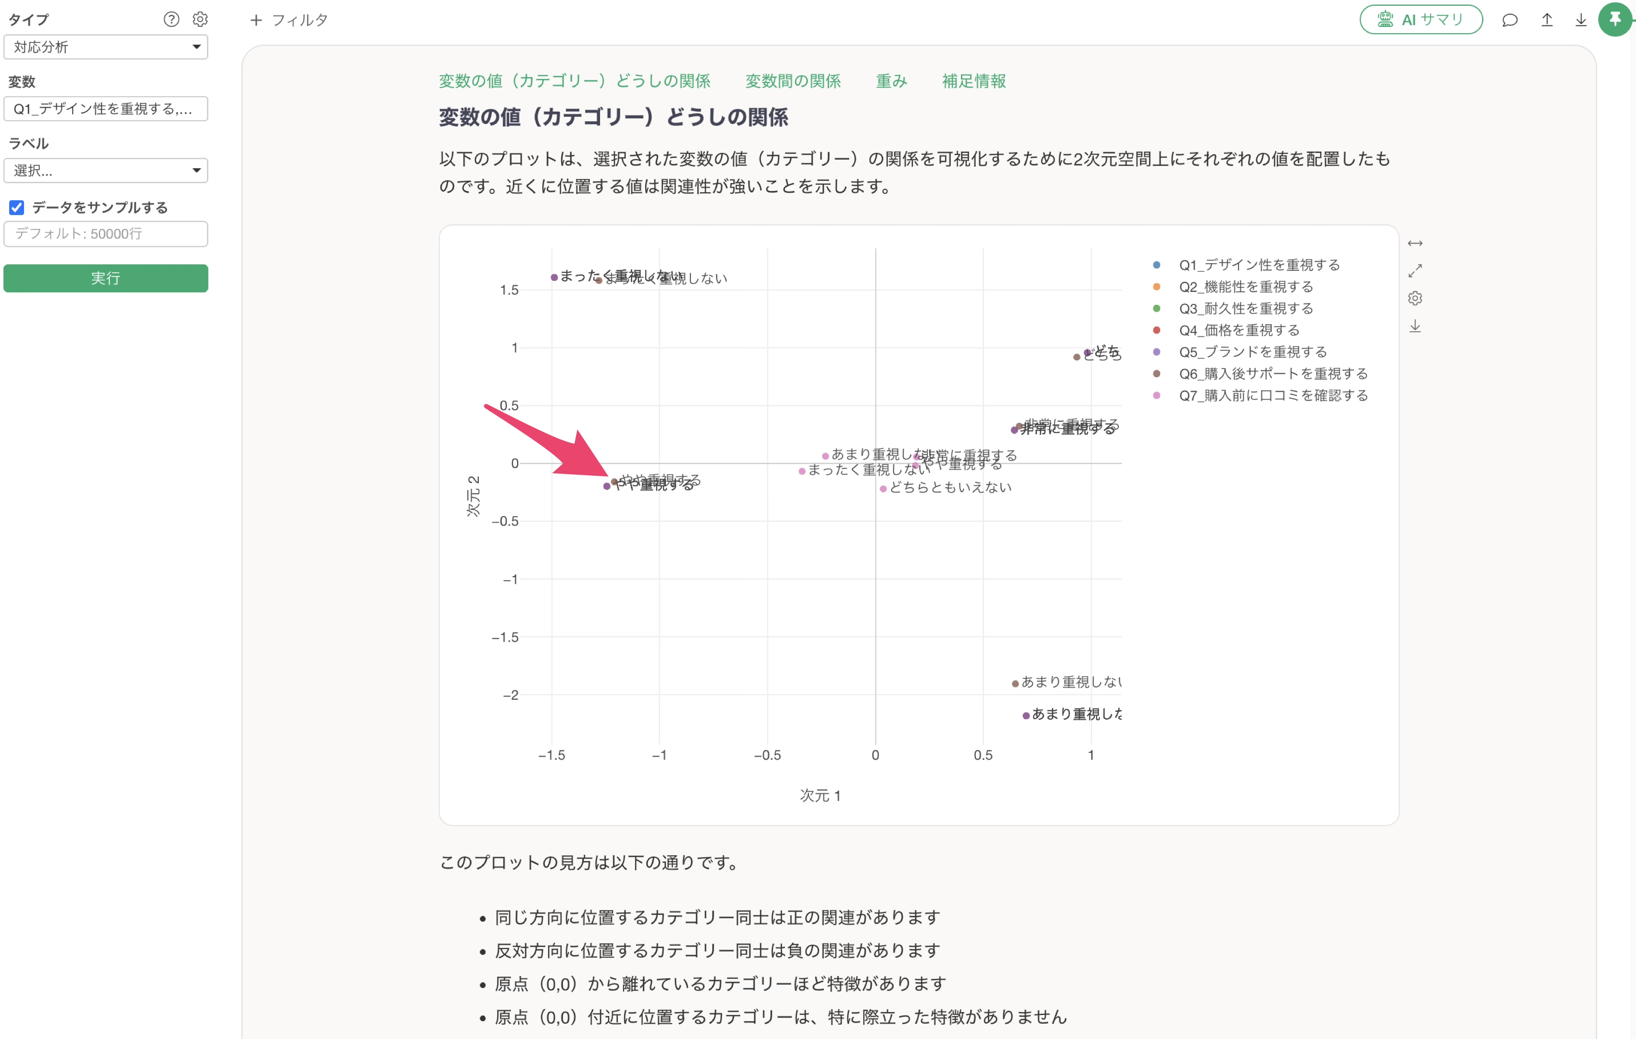The height and width of the screenshot is (1039, 1636).
Task: Open the 対応分析 type dropdown
Action: point(105,48)
